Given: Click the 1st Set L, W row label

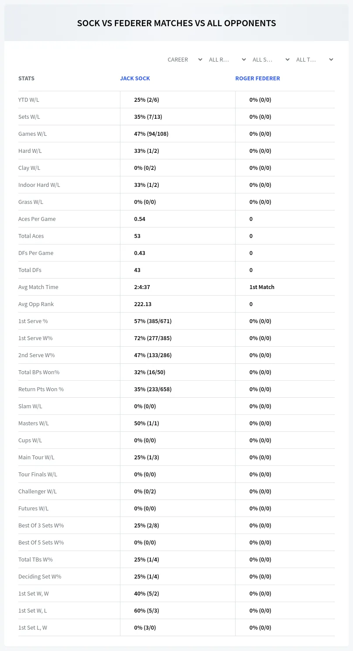Looking at the screenshot, I should click(33, 627).
